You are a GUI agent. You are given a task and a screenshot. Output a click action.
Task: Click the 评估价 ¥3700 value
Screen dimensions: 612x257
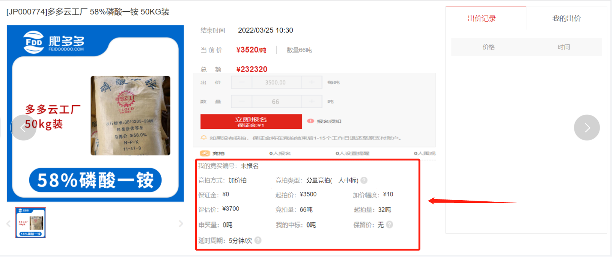tap(231, 209)
